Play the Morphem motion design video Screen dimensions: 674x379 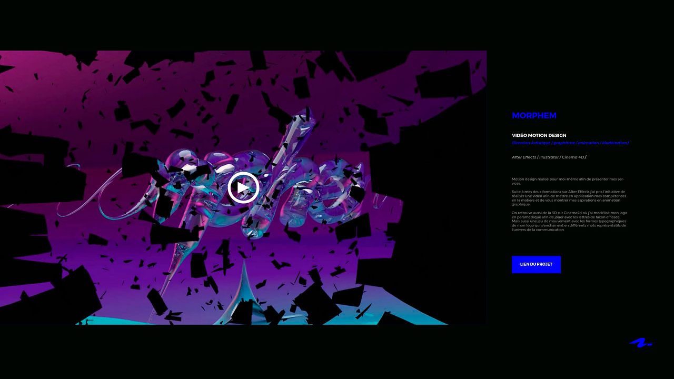(x=243, y=188)
